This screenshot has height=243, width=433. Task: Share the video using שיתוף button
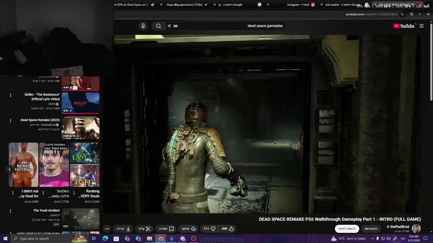click(189, 229)
